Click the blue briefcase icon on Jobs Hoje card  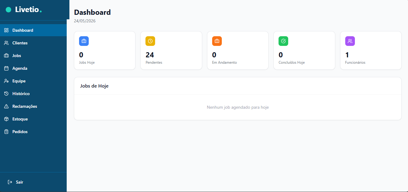coord(84,41)
